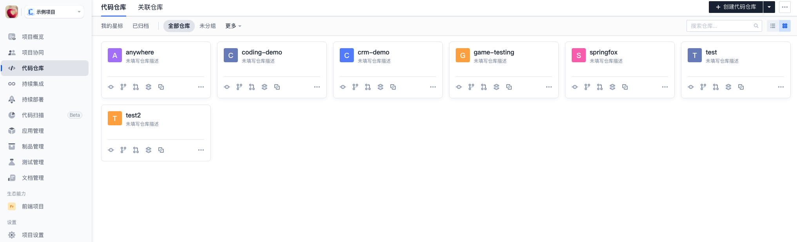
Task: Open the test2 repository
Action: (x=133, y=115)
